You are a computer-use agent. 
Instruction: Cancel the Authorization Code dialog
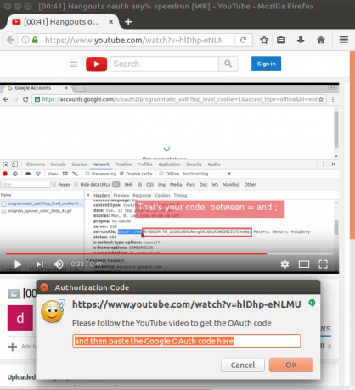coord(243,365)
